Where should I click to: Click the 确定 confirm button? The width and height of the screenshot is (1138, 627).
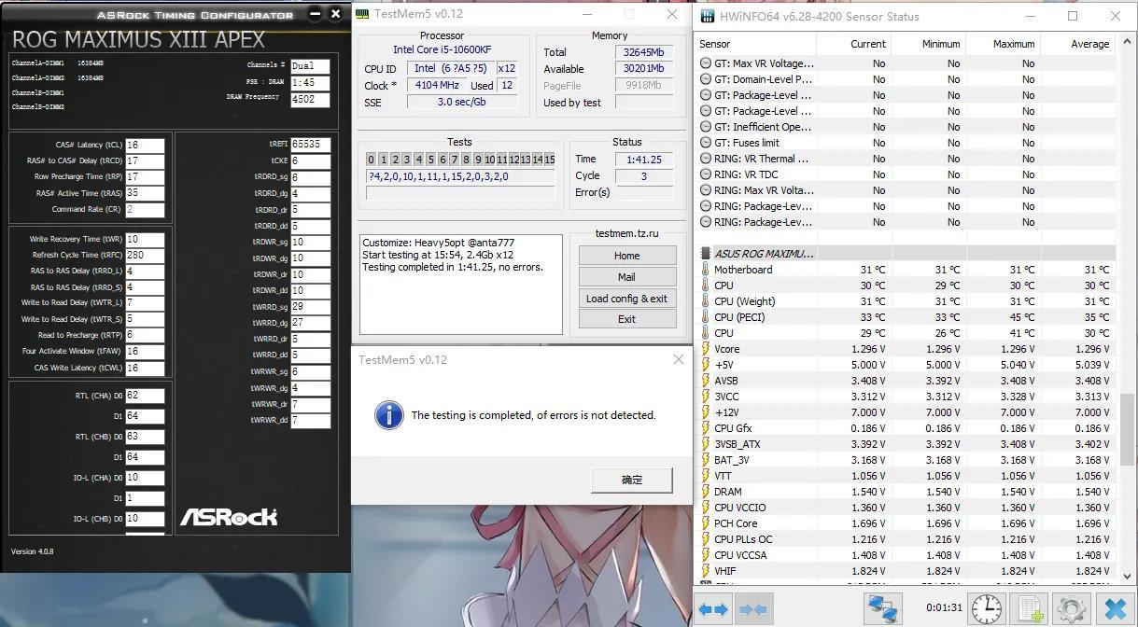632,480
